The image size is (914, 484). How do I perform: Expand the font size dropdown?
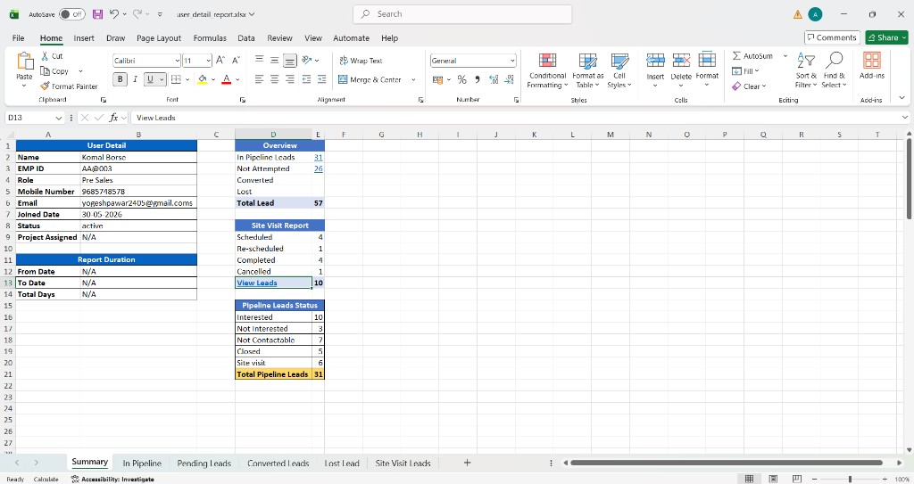tap(208, 61)
